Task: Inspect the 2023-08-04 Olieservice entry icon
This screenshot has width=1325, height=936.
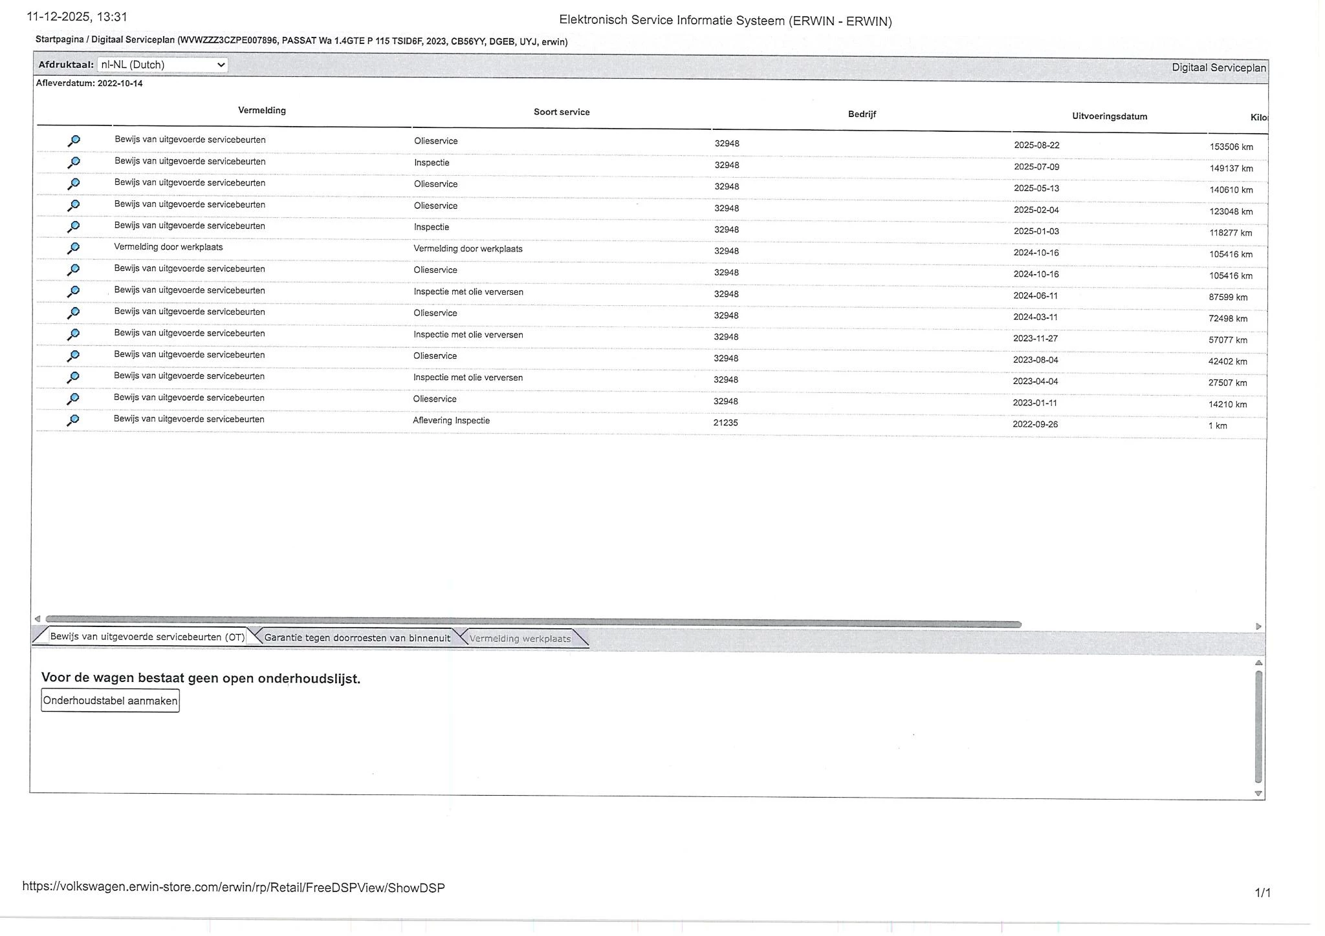Action: [74, 356]
